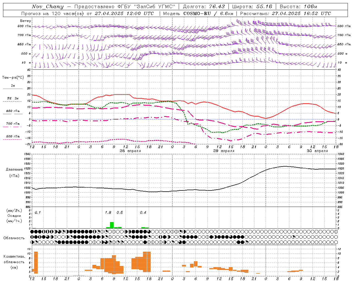The width and height of the screenshot is (352, 281).
Task: Click the Облачность cloudiness row label
Action: [14, 238]
